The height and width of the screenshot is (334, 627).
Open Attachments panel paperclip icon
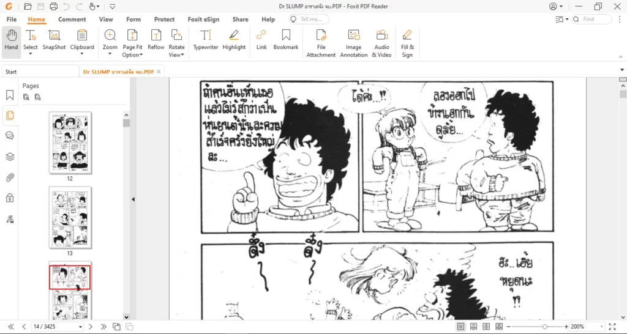click(x=10, y=177)
